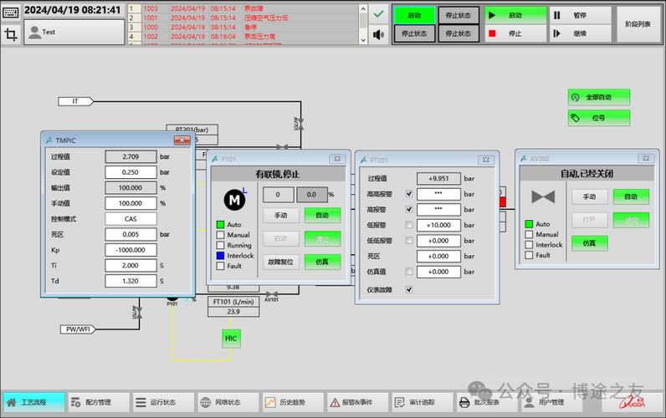Click the play 启动 start button

click(515, 15)
